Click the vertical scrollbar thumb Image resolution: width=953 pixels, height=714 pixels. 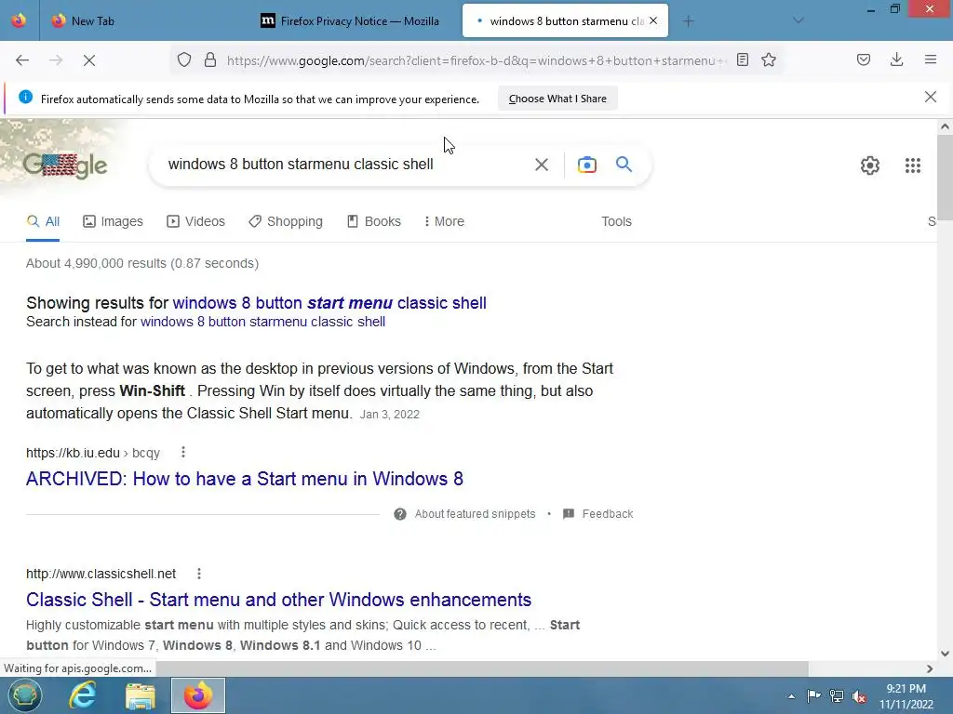click(945, 178)
